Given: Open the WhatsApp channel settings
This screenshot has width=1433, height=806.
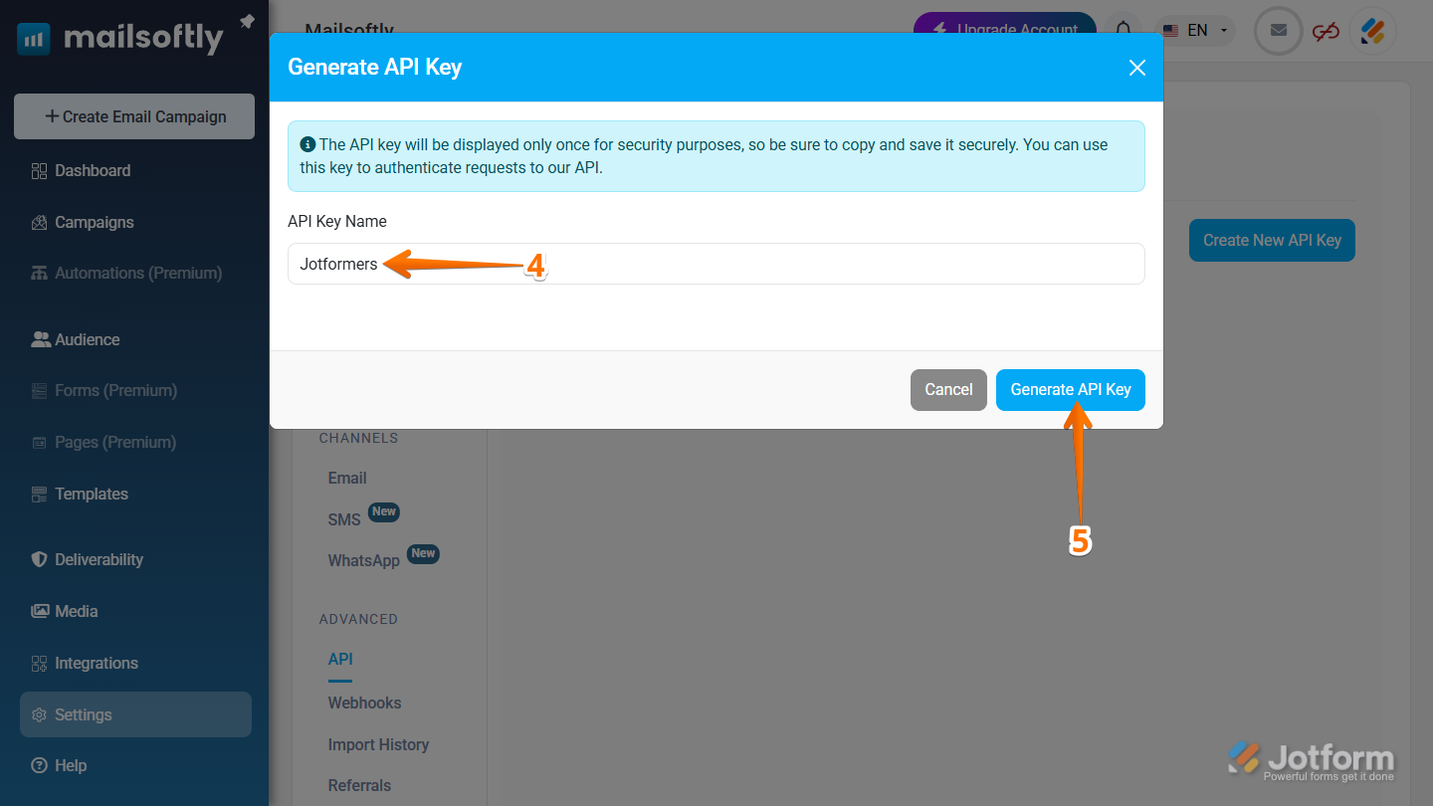Looking at the screenshot, I should (364, 559).
